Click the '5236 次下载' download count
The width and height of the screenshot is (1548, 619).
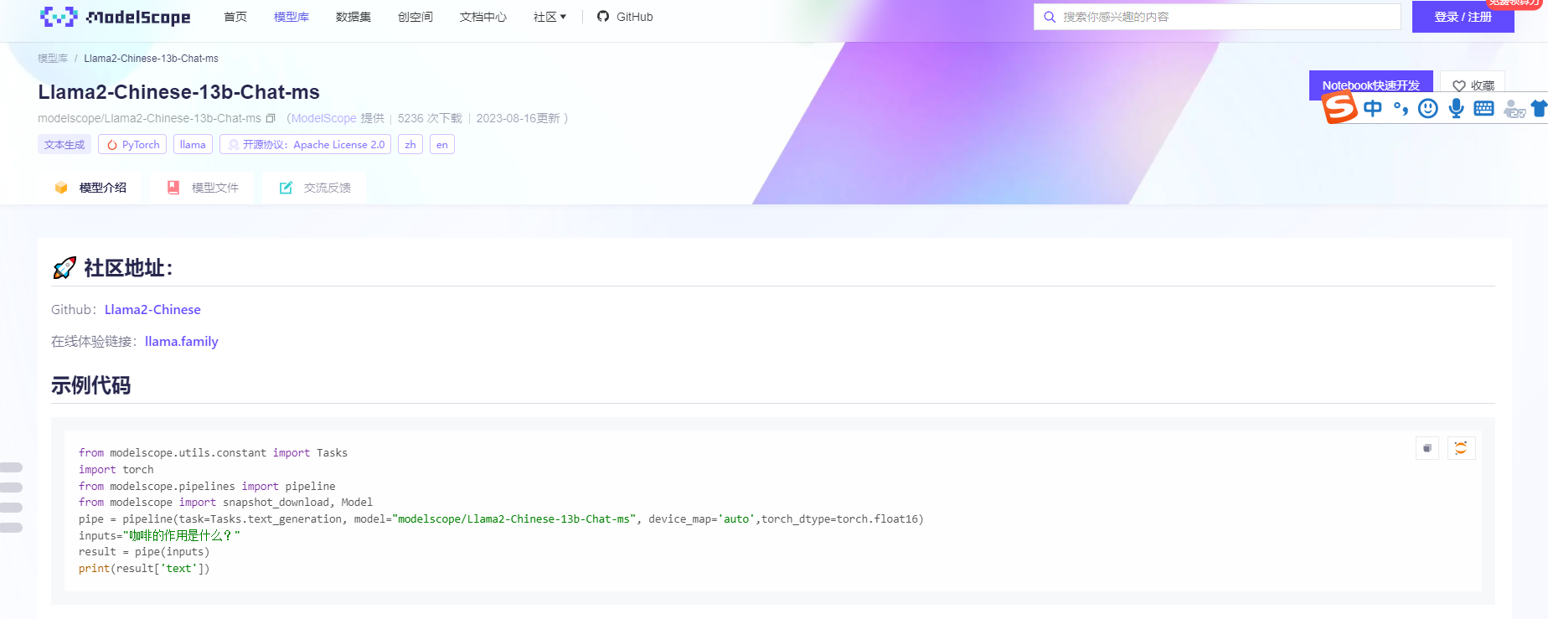(430, 118)
